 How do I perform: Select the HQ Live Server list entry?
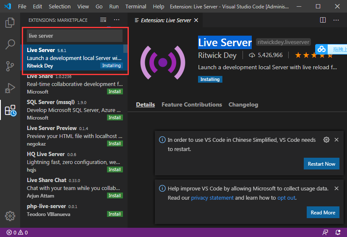pos(74,162)
